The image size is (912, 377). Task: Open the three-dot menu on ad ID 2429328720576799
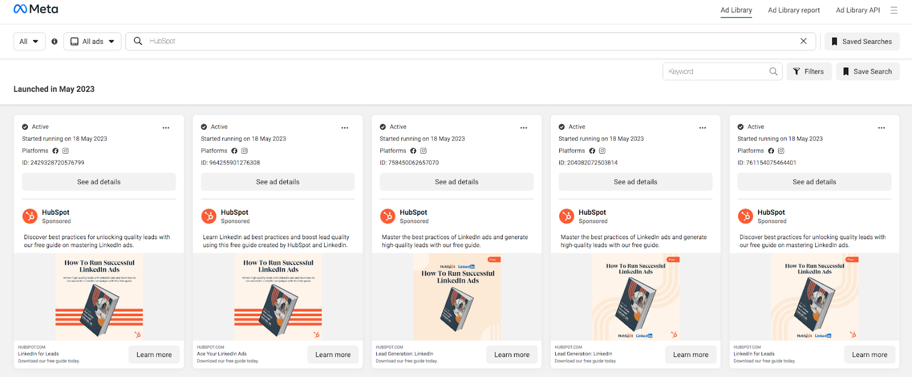(166, 128)
